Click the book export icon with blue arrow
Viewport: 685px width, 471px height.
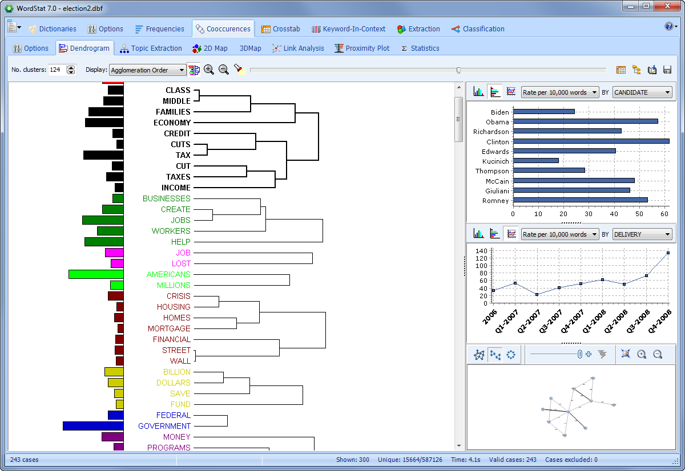point(652,70)
